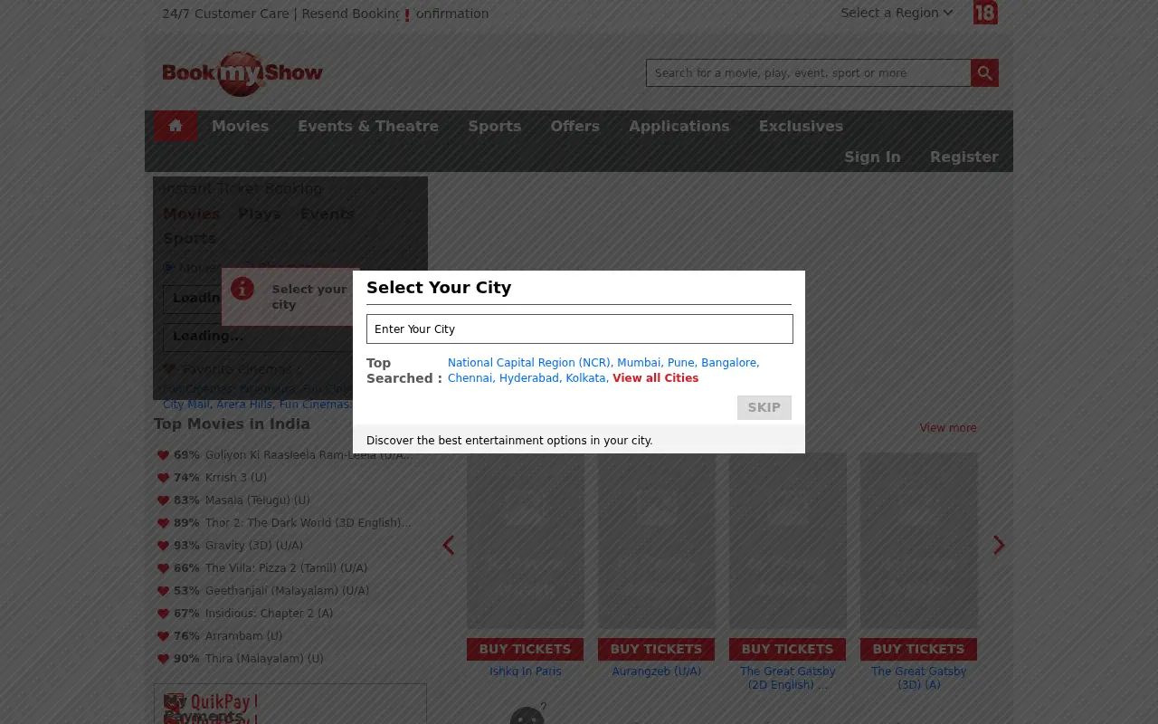Open the View all Cities link
The image size is (1158, 724).
pos(656,378)
